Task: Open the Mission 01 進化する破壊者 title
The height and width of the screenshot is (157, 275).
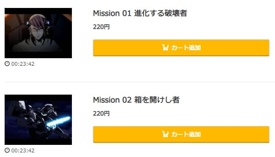Action: pos(140,13)
